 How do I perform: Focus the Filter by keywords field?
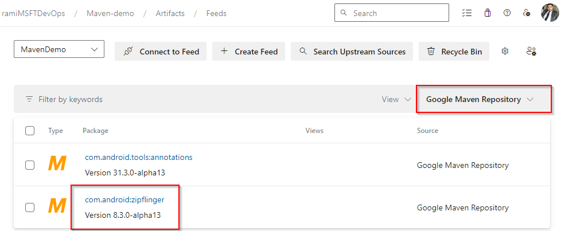coord(71,99)
